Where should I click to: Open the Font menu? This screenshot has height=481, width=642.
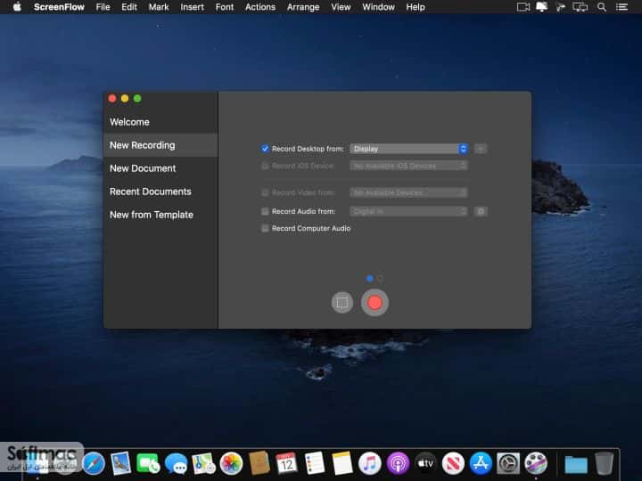point(225,7)
